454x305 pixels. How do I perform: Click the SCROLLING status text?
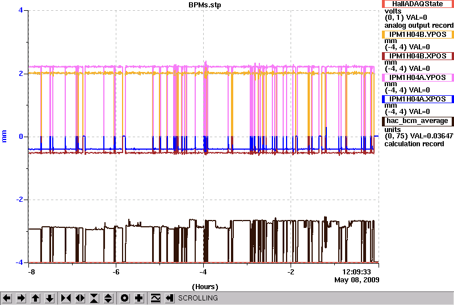197,298
